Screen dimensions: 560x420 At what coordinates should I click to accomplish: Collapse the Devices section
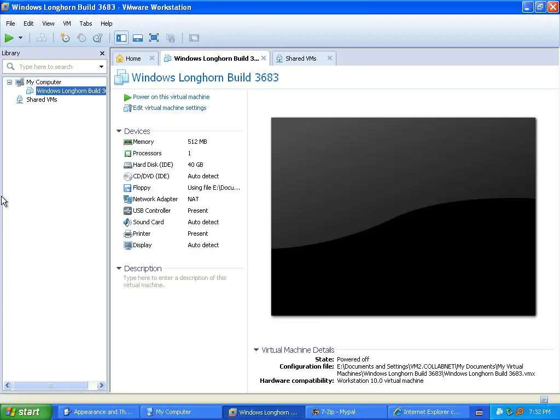tap(119, 131)
